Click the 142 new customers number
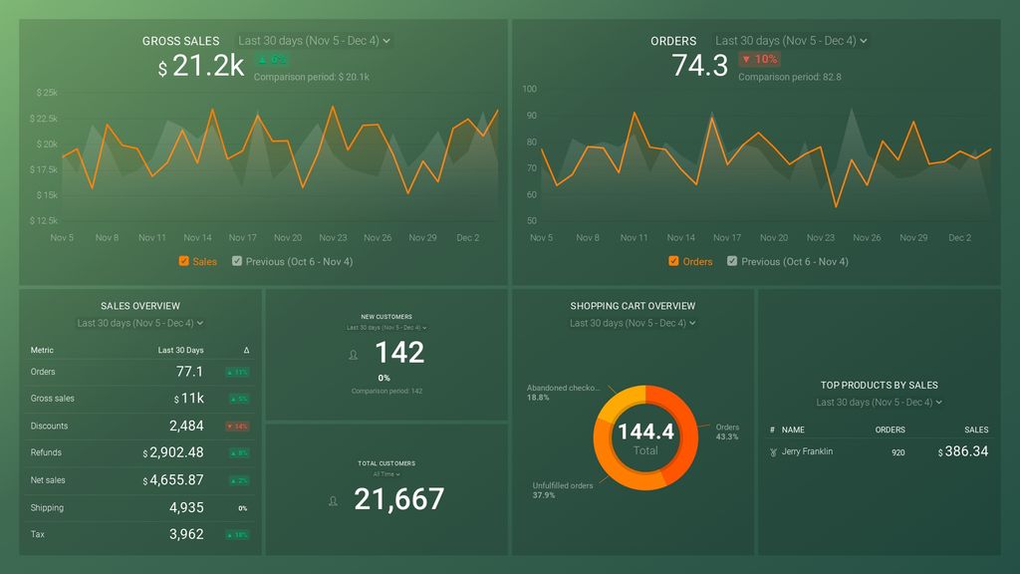This screenshot has height=574, width=1020. coord(399,353)
